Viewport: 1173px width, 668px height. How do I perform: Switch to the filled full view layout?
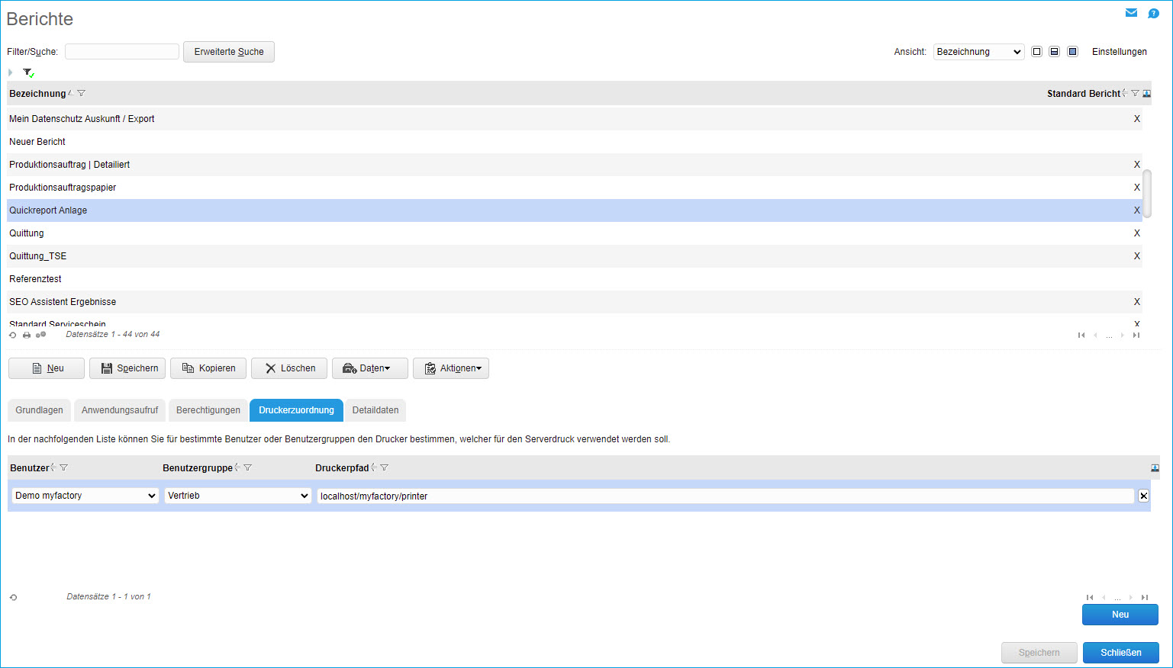pos(1072,52)
